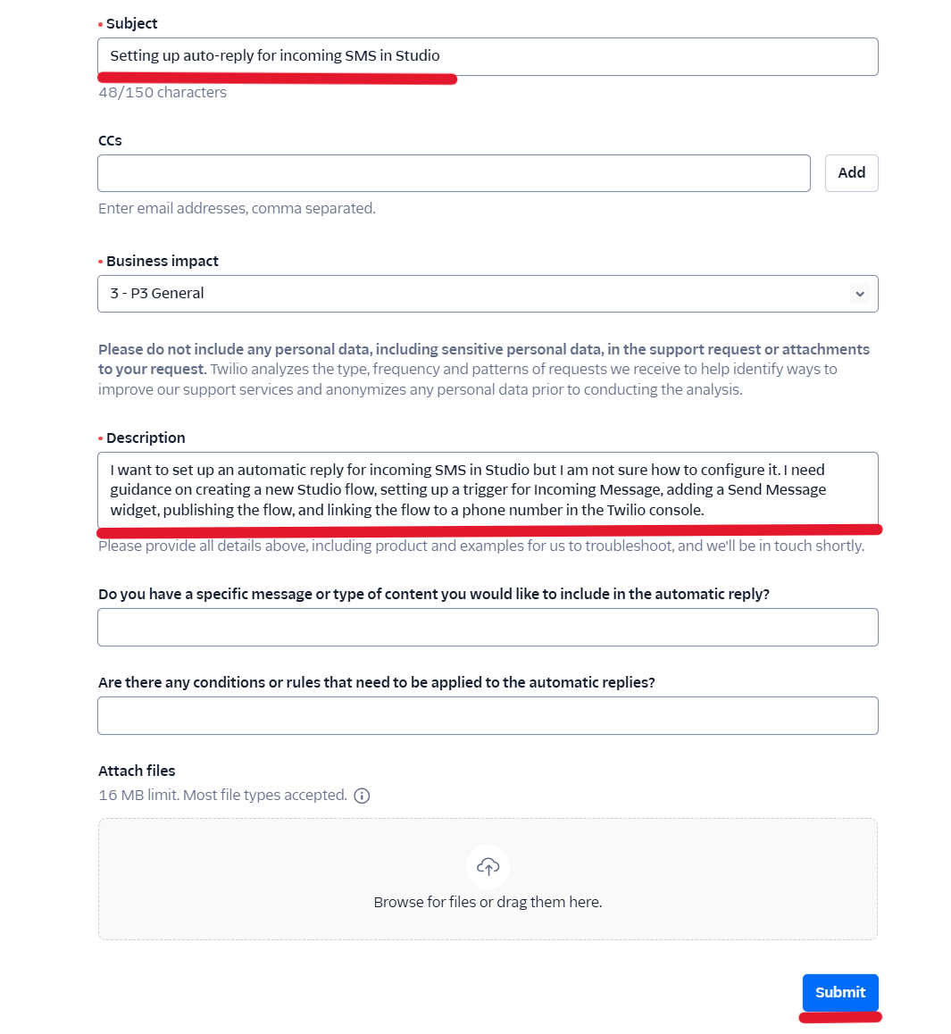Click the CCs field label

click(110, 141)
